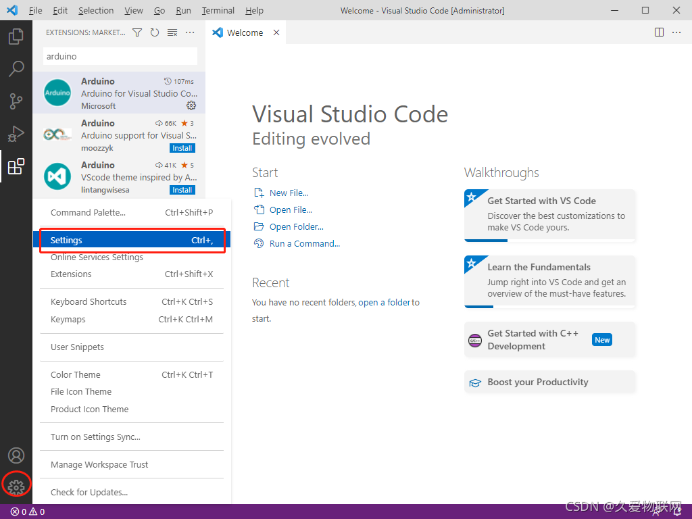Choose Keymaps menu entry

(x=132, y=319)
